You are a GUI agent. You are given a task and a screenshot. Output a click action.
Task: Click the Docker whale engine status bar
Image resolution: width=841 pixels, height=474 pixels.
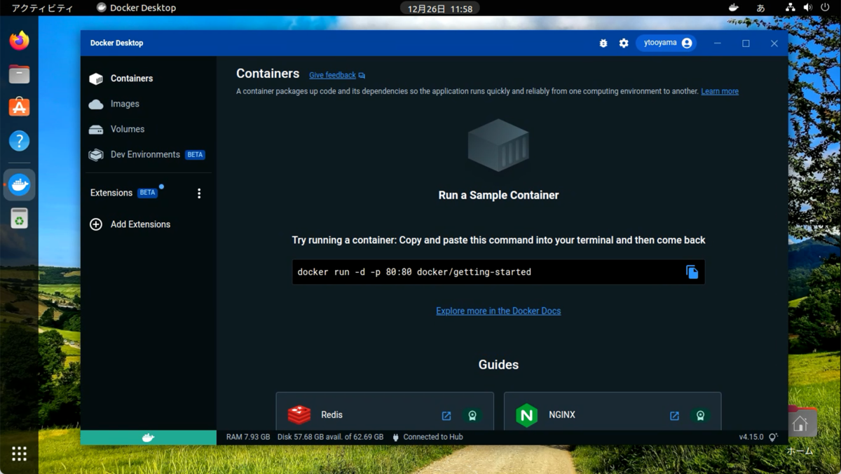point(148,438)
